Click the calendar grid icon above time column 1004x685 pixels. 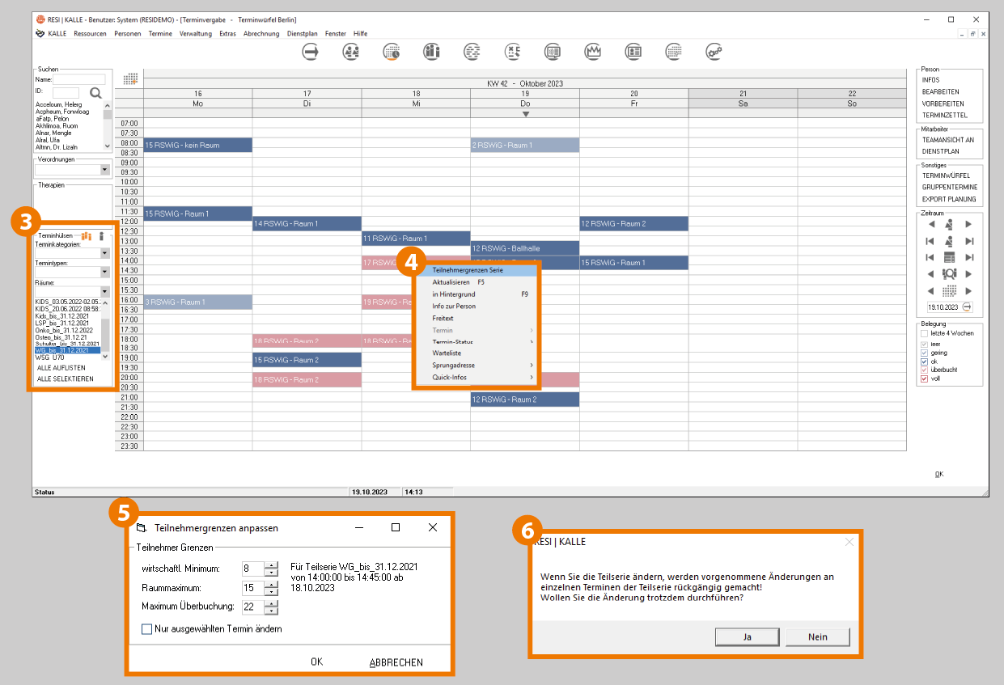point(130,79)
